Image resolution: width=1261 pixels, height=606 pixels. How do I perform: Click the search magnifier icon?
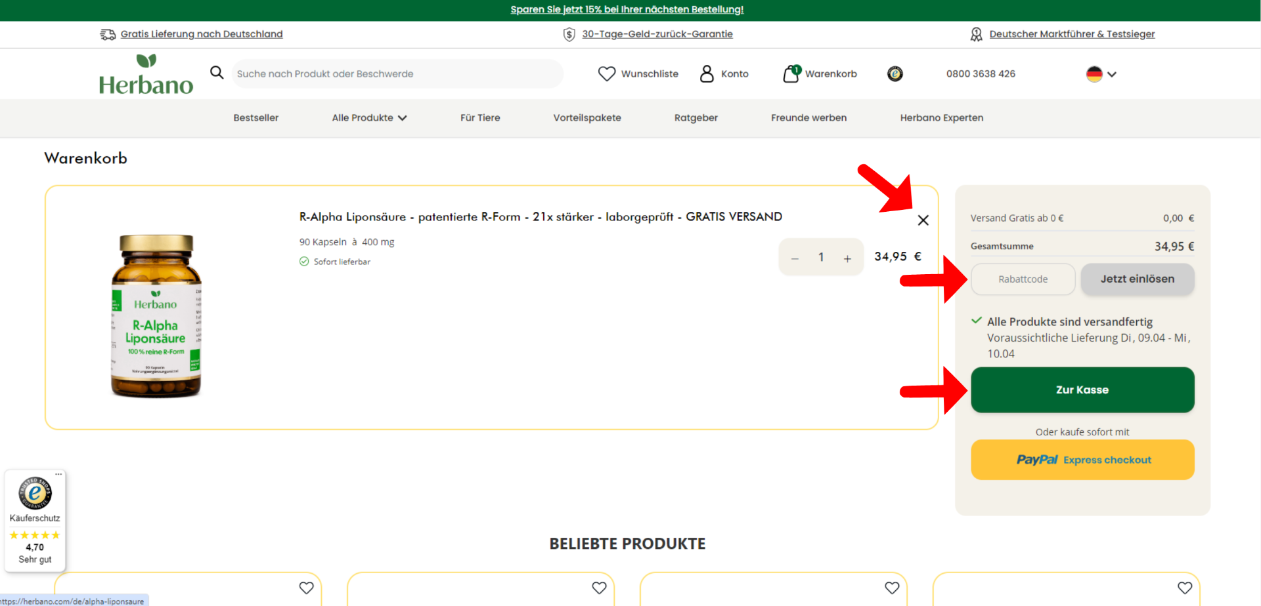pyautogui.click(x=217, y=73)
